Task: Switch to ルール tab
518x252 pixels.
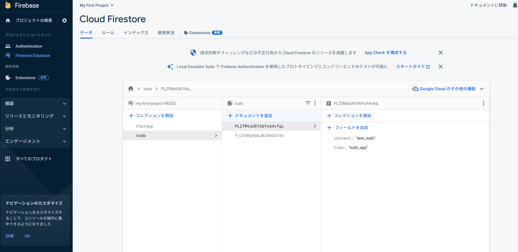Action: click(x=108, y=33)
